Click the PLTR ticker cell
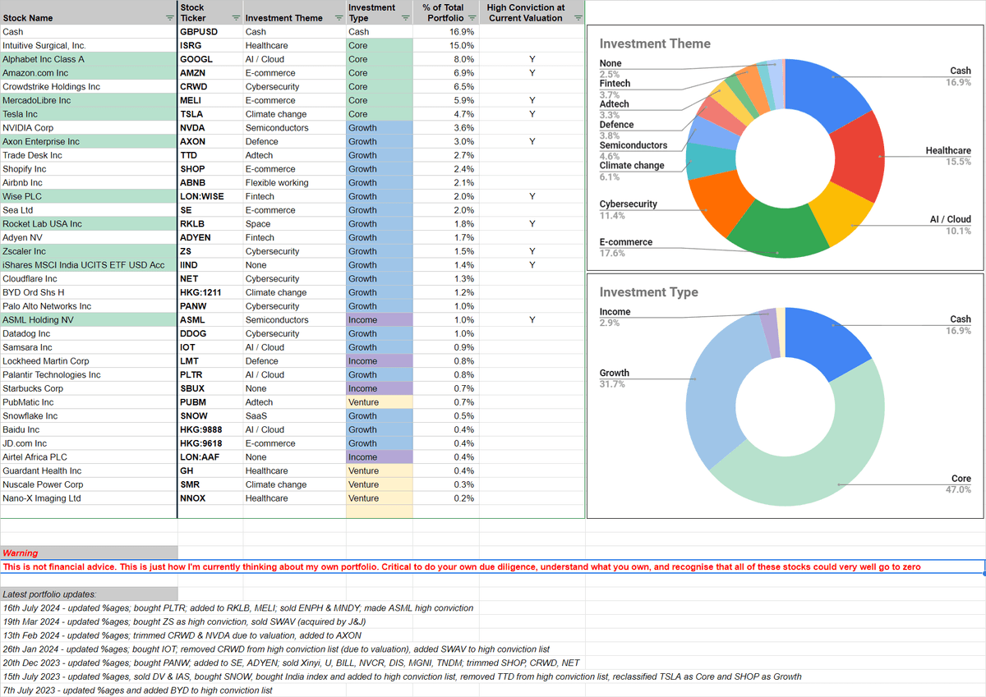Viewport: 986px width, 697px height. coord(210,374)
